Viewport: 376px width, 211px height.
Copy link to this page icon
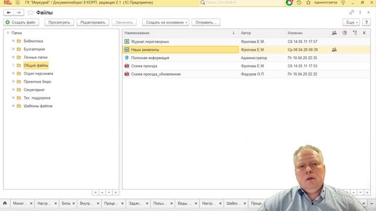pyautogui.click(x=351, y=12)
